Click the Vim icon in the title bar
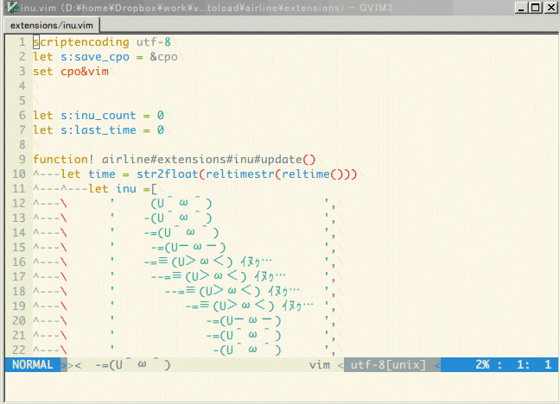 click(x=12, y=7)
